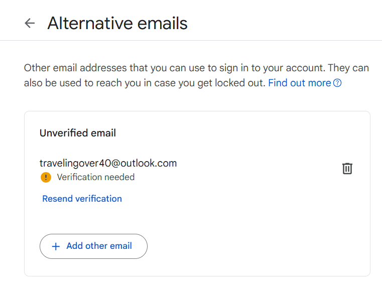This screenshot has width=382, height=292.
Task: Click the word 'emails' in the page title
Action: [x=163, y=24]
